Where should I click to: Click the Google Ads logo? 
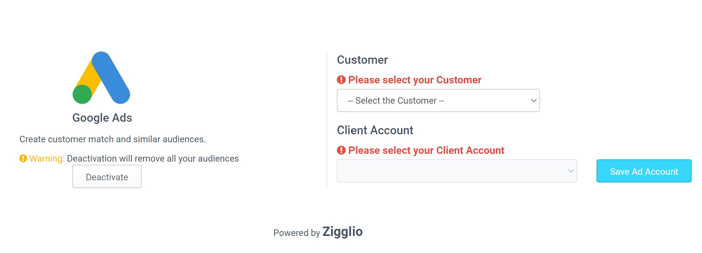click(x=101, y=78)
